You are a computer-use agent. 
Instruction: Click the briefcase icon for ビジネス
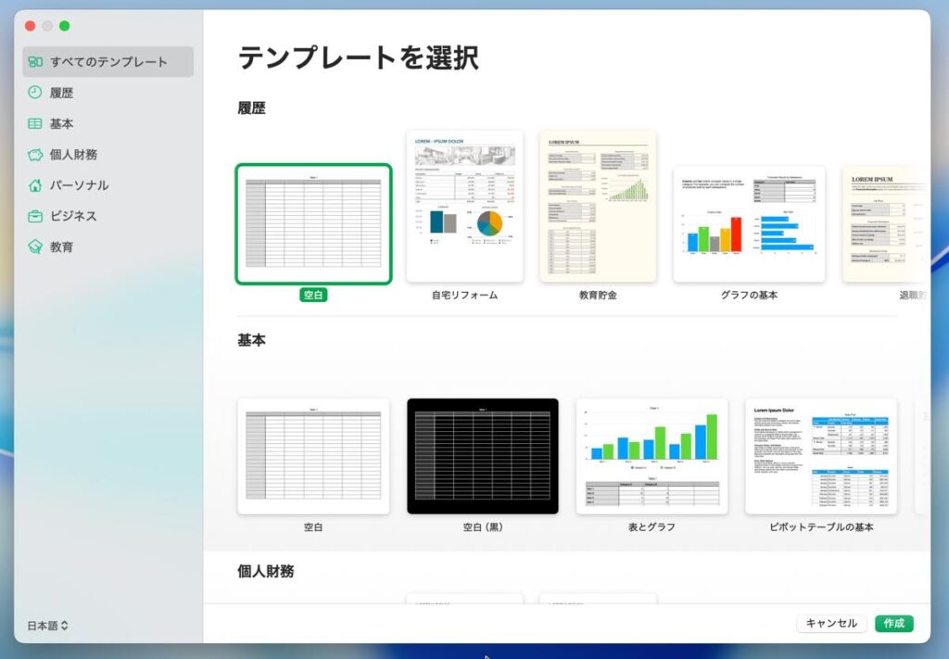pos(35,216)
